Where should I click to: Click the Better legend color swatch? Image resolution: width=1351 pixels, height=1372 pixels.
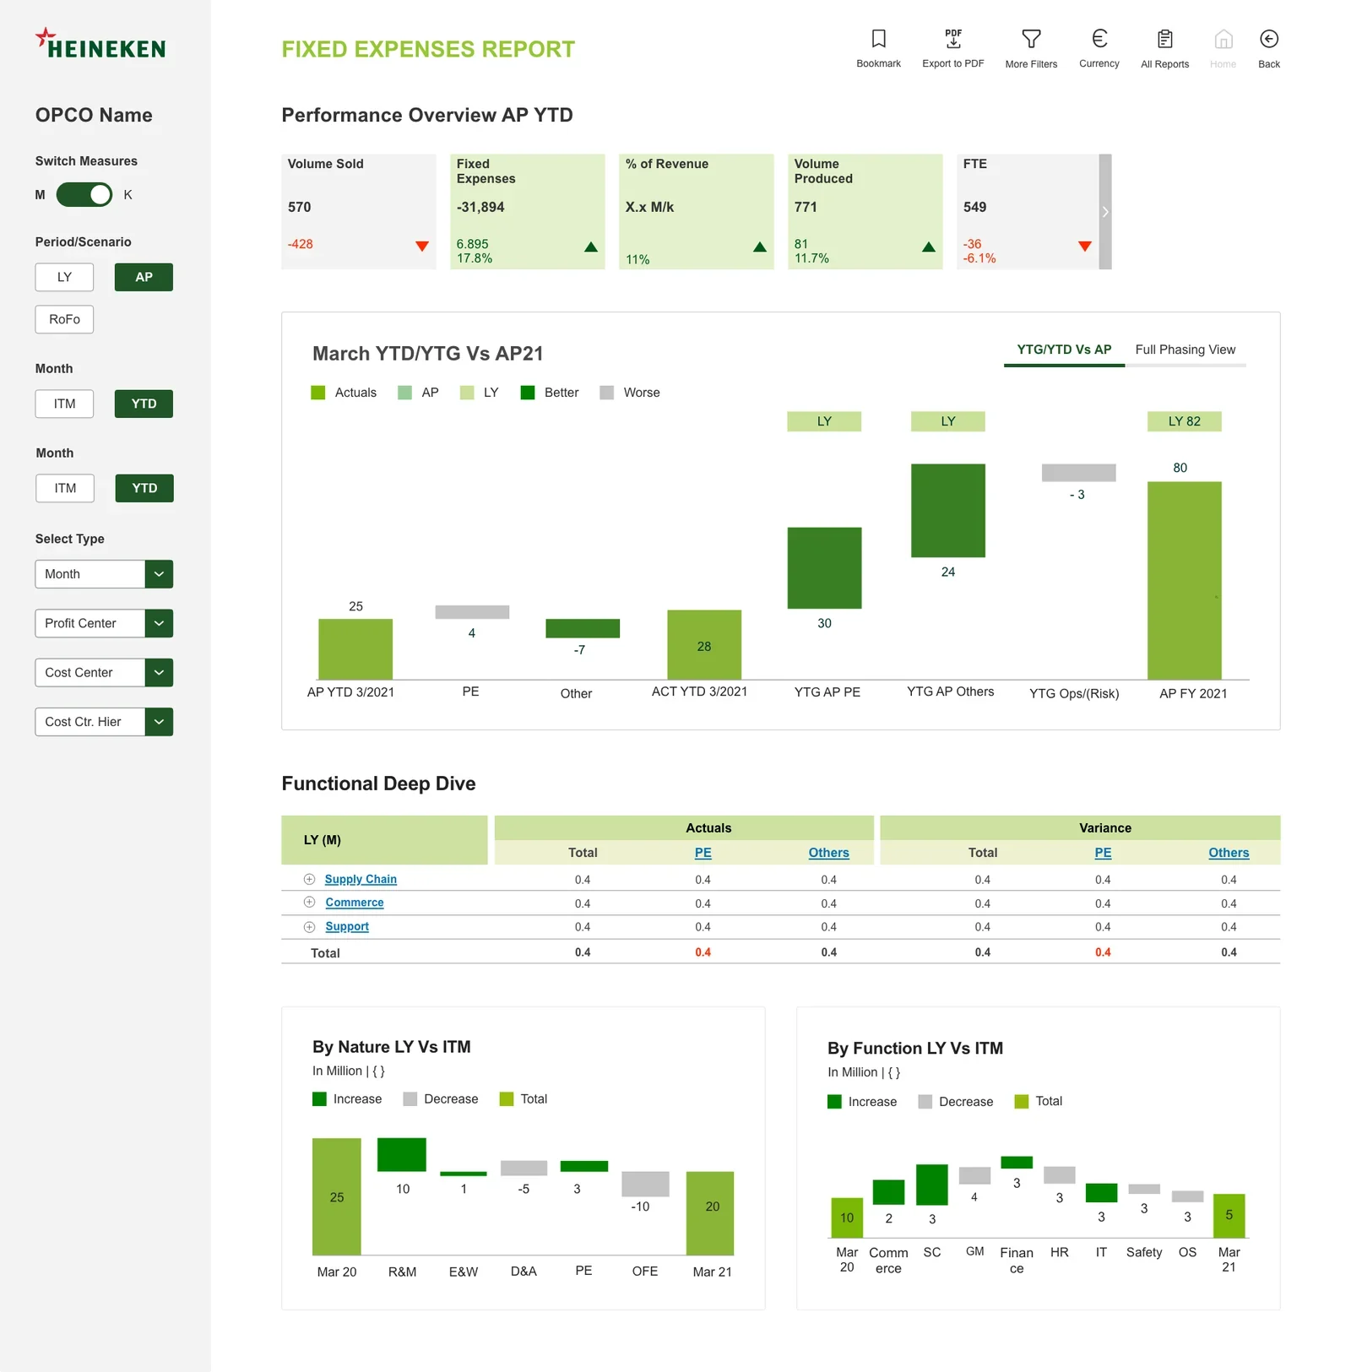pos(528,393)
